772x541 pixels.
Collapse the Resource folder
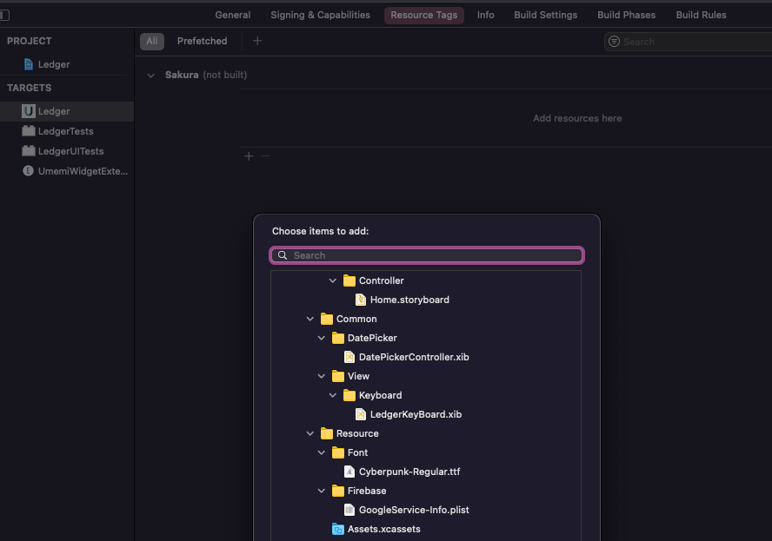tap(310, 434)
